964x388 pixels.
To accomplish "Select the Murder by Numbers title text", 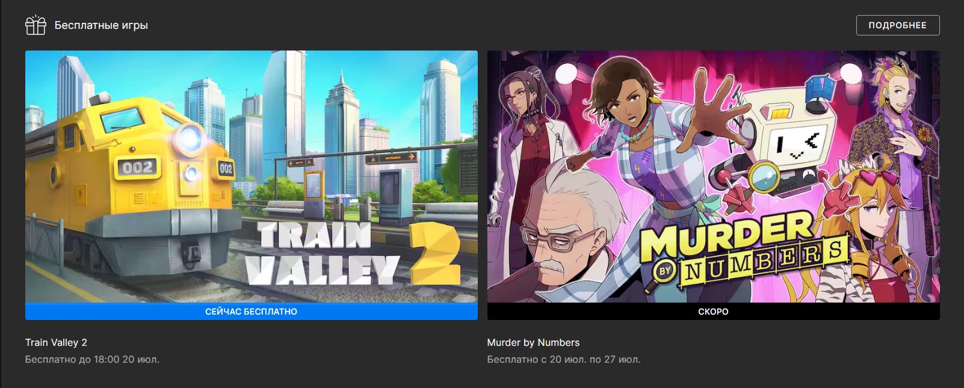I will 533,342.
